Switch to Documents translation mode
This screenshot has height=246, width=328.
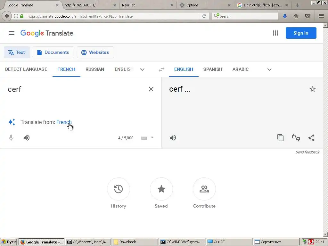[53, 52]
